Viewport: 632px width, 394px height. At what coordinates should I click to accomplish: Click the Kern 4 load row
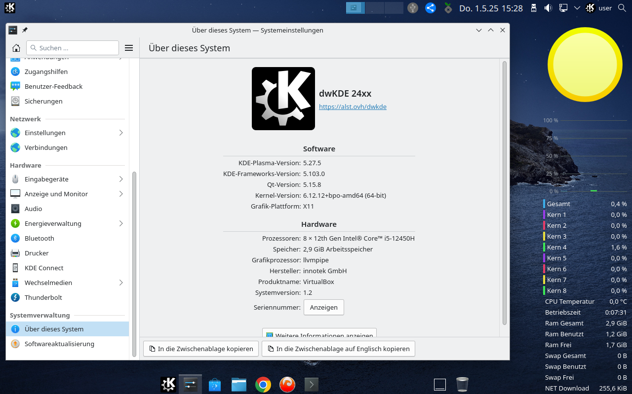[585, 247]
